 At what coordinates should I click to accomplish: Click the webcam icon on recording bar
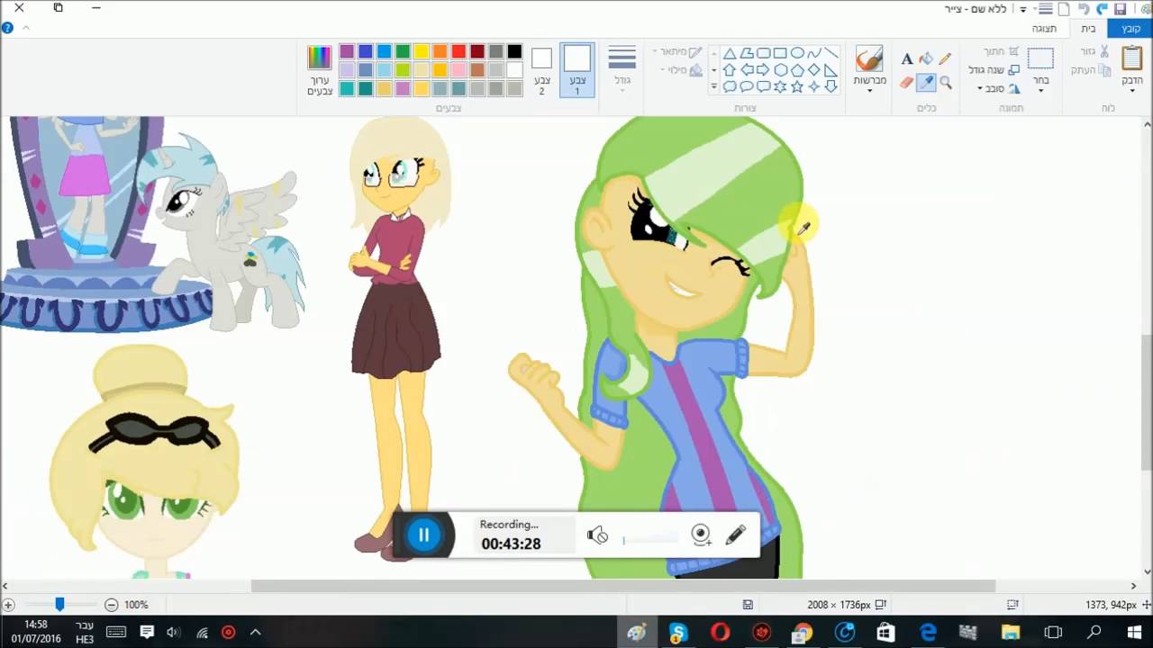click(701, 535)
